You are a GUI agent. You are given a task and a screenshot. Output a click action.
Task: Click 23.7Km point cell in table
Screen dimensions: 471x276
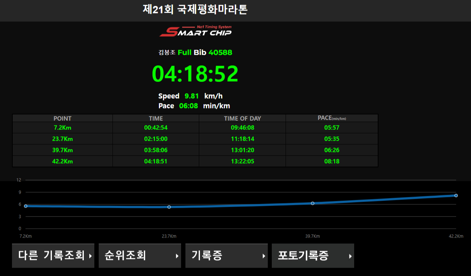(x=62, y=139)
